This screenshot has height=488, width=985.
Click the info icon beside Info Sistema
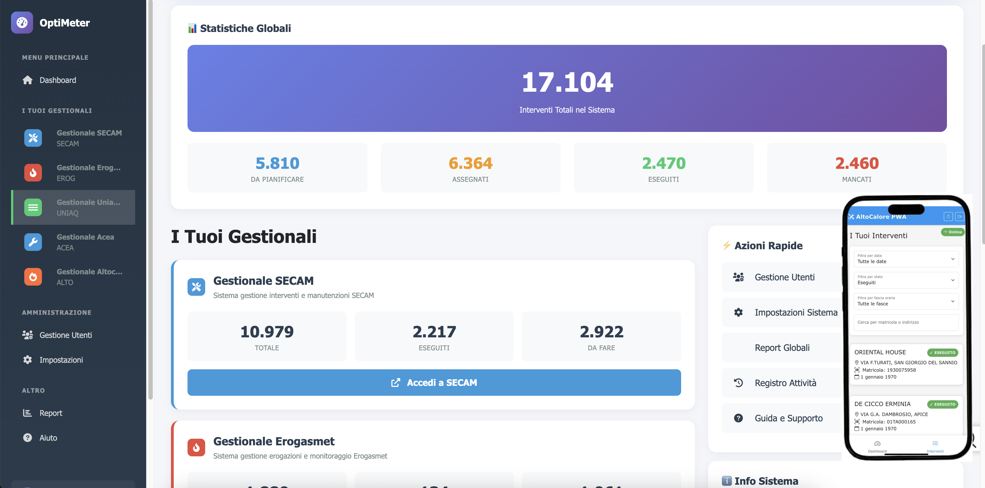[727, 481]
